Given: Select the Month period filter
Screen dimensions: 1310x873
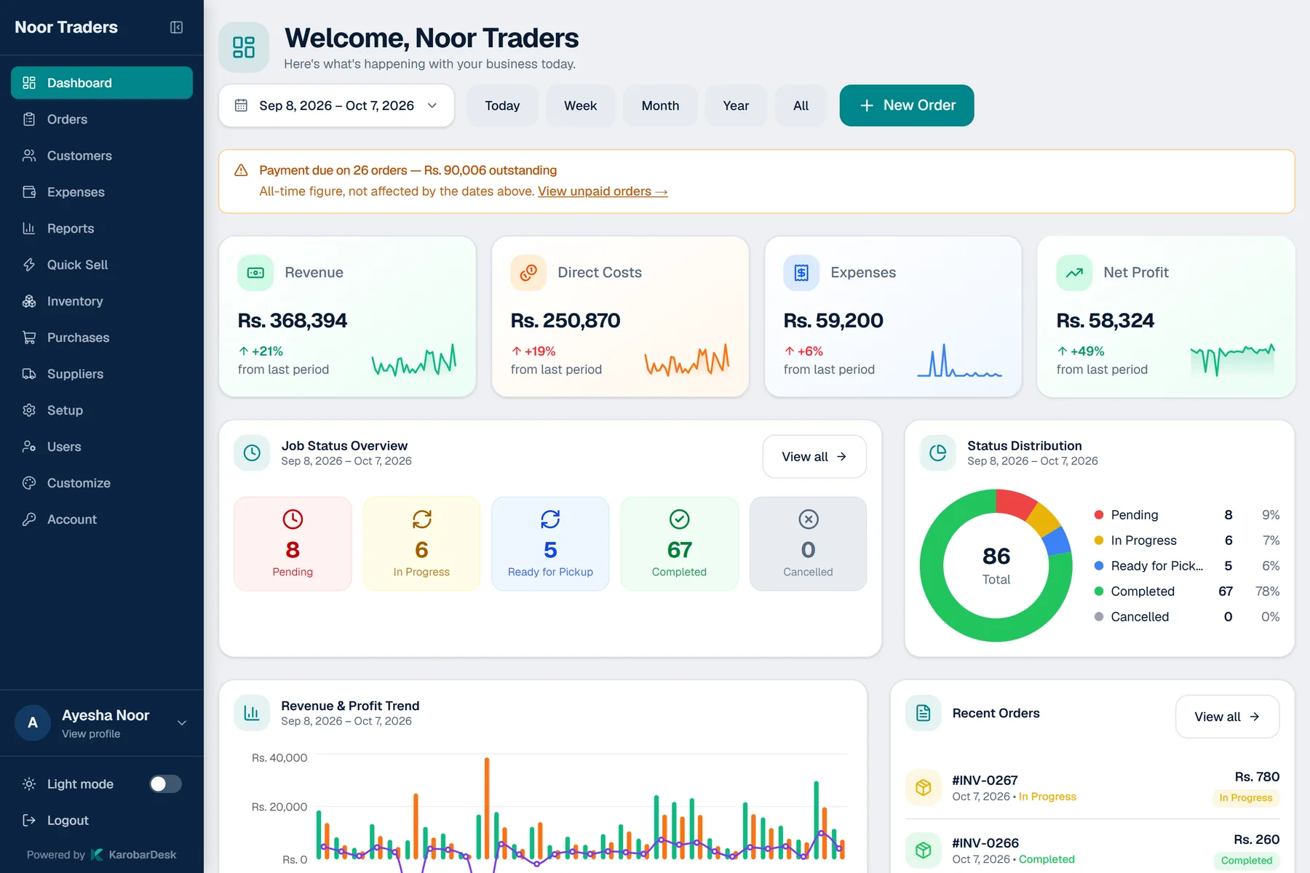Looking at the screenshot, I should point(660,105).
